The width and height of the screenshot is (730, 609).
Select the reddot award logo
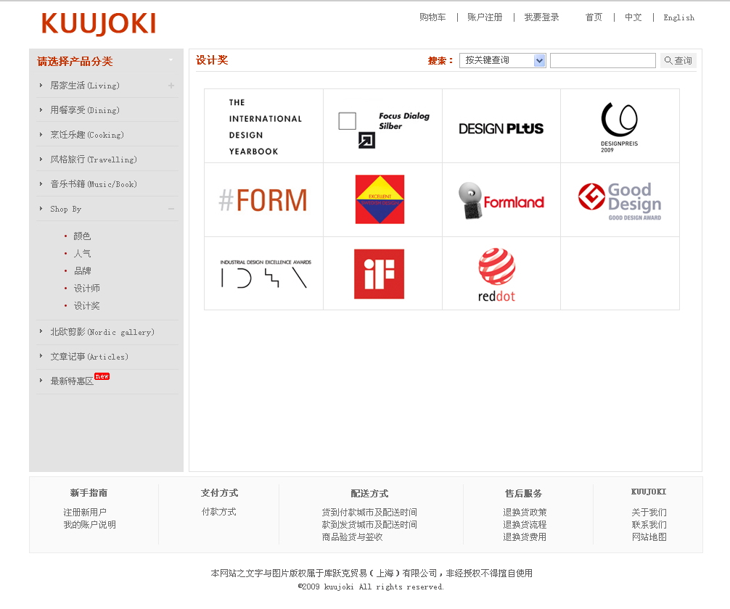point(497,275)
